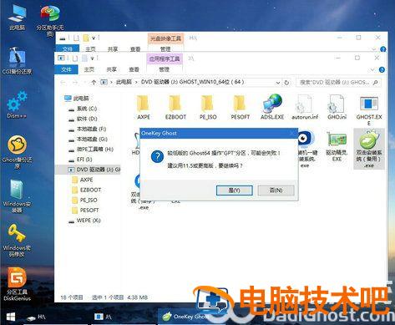Expand the address bar history dropdown
Screen dimensions: 395x325
click(x=278, y=83)
